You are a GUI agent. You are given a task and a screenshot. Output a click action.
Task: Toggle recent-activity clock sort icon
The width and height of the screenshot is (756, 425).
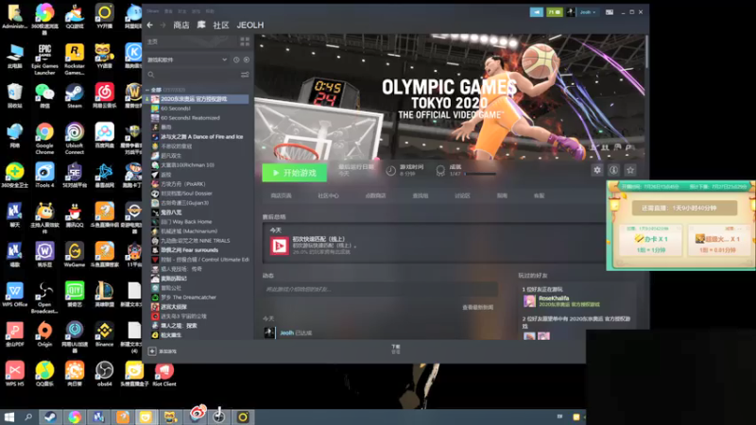[236, 59]
